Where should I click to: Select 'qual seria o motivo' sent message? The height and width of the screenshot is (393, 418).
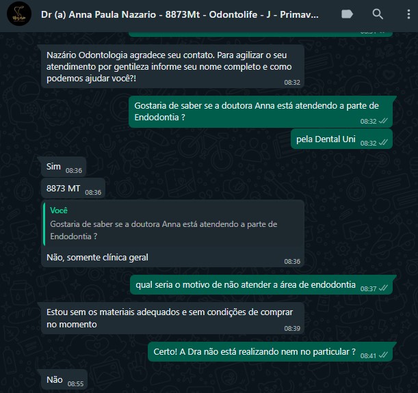coord(261,285)
